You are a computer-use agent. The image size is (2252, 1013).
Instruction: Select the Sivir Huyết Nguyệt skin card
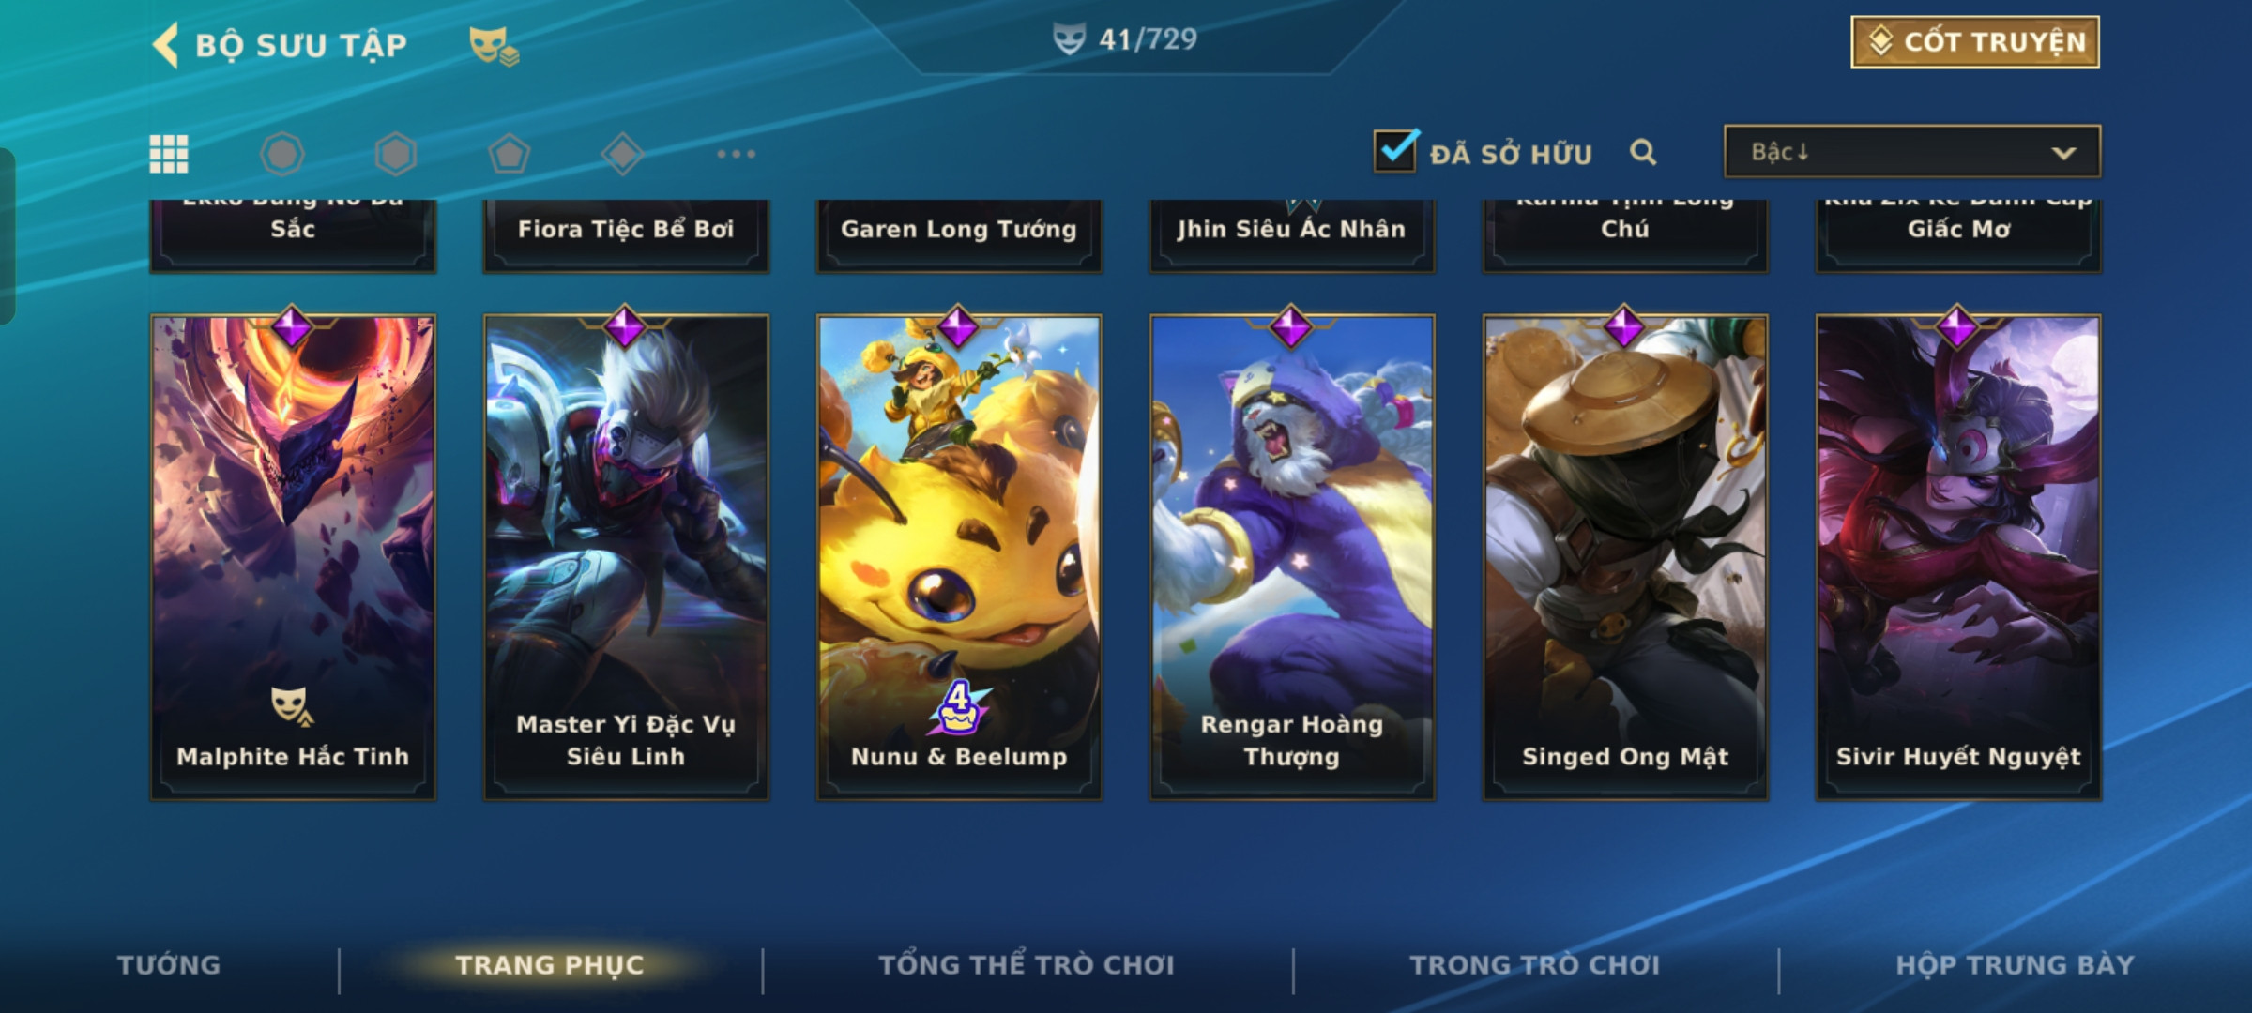click(x=1958, y=557)
